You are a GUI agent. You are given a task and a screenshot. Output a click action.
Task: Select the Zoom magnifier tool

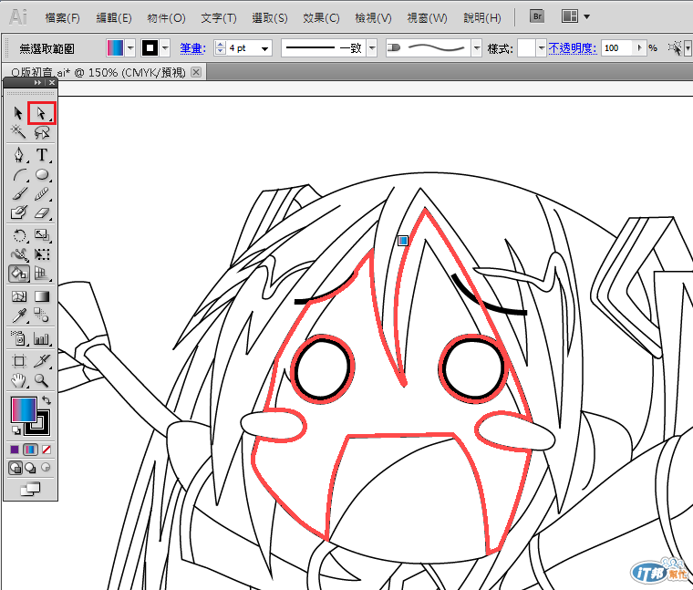click(x=42, y=380)
